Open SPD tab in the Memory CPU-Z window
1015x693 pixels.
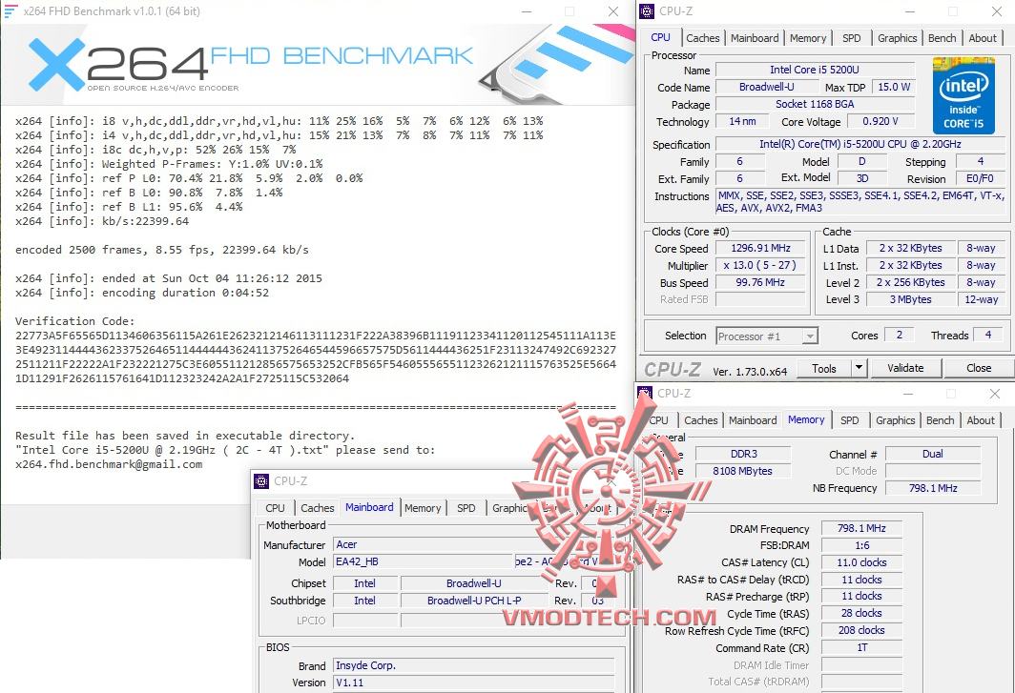849,420
